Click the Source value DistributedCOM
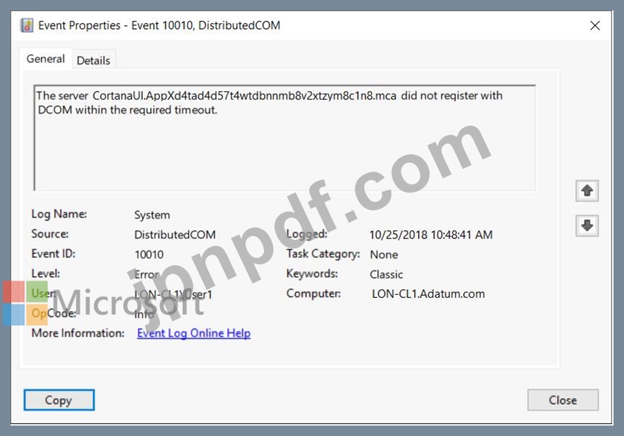Viewport: 624px width, 436px height. click(175, 235)
